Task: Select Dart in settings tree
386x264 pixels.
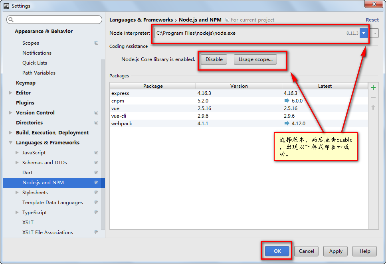Action: point(27,172)
